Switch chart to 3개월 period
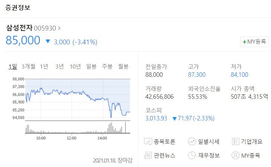The image size is (271, 167). pos(28,66)
